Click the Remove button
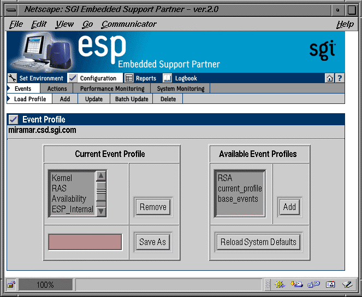This screenshot has width=362, height=297. [153, 207]
